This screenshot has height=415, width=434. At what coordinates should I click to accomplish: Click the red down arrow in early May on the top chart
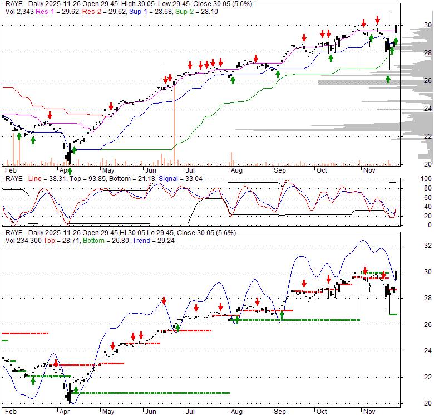(111, 106)
